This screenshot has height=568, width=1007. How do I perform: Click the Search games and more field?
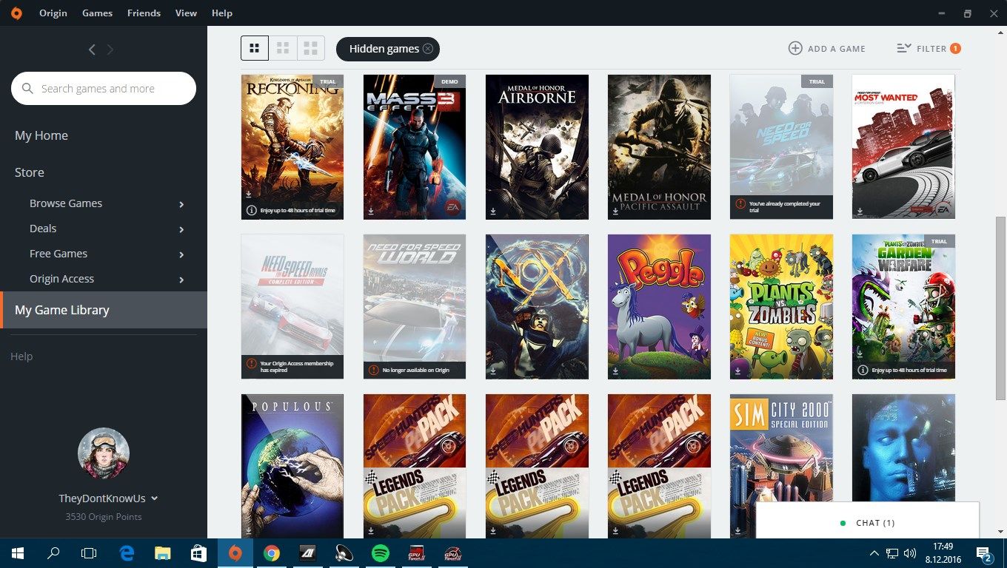click(104, 89)
